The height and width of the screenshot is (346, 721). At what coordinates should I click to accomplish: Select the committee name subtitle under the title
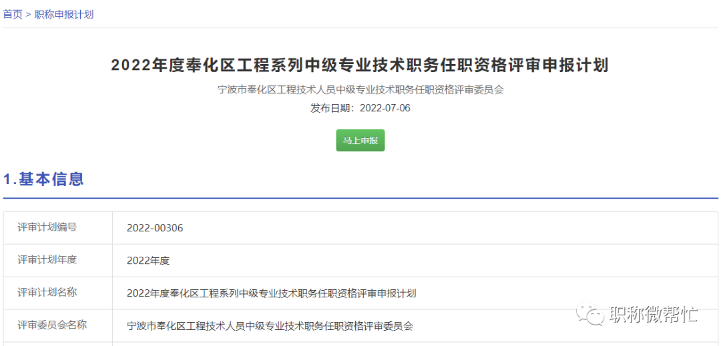tap(360, 89)
